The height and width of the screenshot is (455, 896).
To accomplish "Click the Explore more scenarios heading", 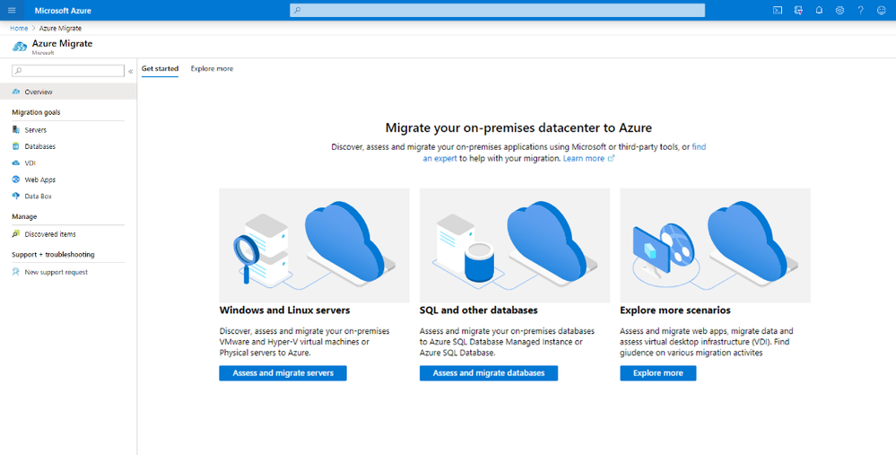I will (675, 311).
